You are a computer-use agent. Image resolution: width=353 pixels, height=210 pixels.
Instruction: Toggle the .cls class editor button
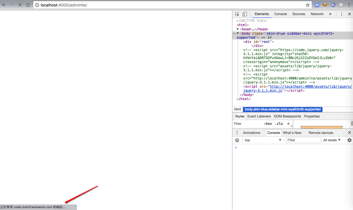[x=279, y=124]
